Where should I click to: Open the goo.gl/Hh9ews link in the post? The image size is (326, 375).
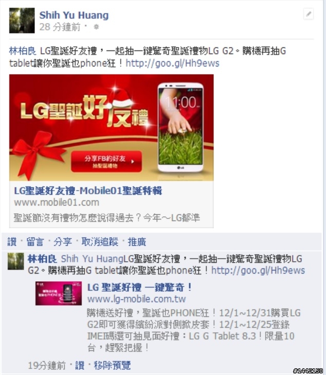coord(172,63)
